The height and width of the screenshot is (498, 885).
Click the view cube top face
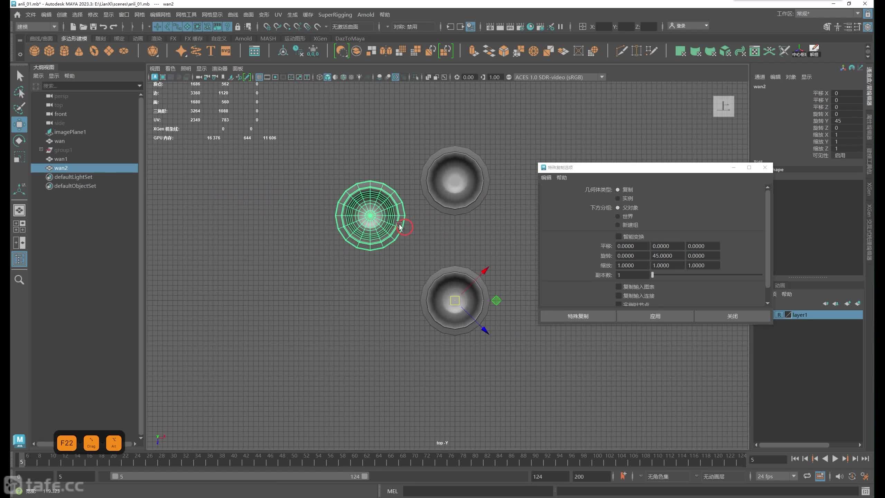[723, 107]
